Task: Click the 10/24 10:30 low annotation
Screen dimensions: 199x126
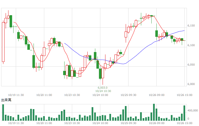Action: click(x=103, y=91)
